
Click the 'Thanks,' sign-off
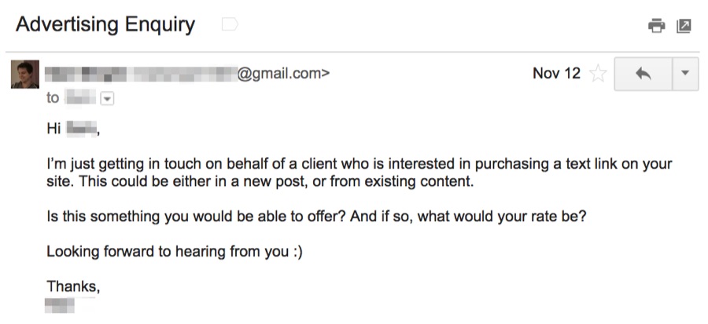click(x=73, y=286)
